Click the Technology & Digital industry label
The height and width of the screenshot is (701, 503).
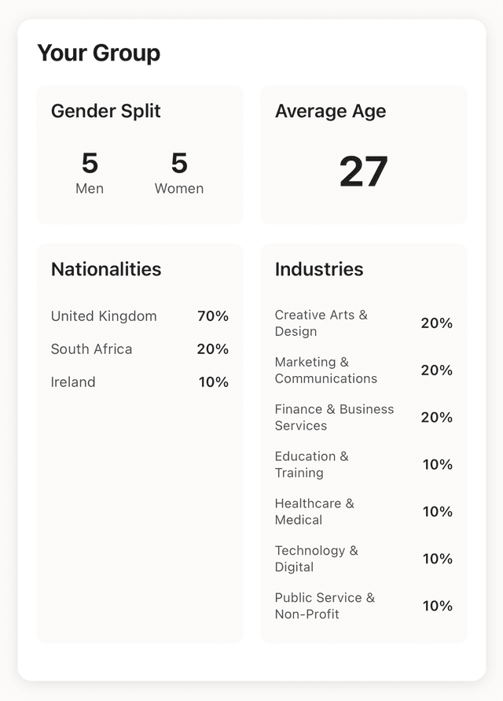coord(316,559)
